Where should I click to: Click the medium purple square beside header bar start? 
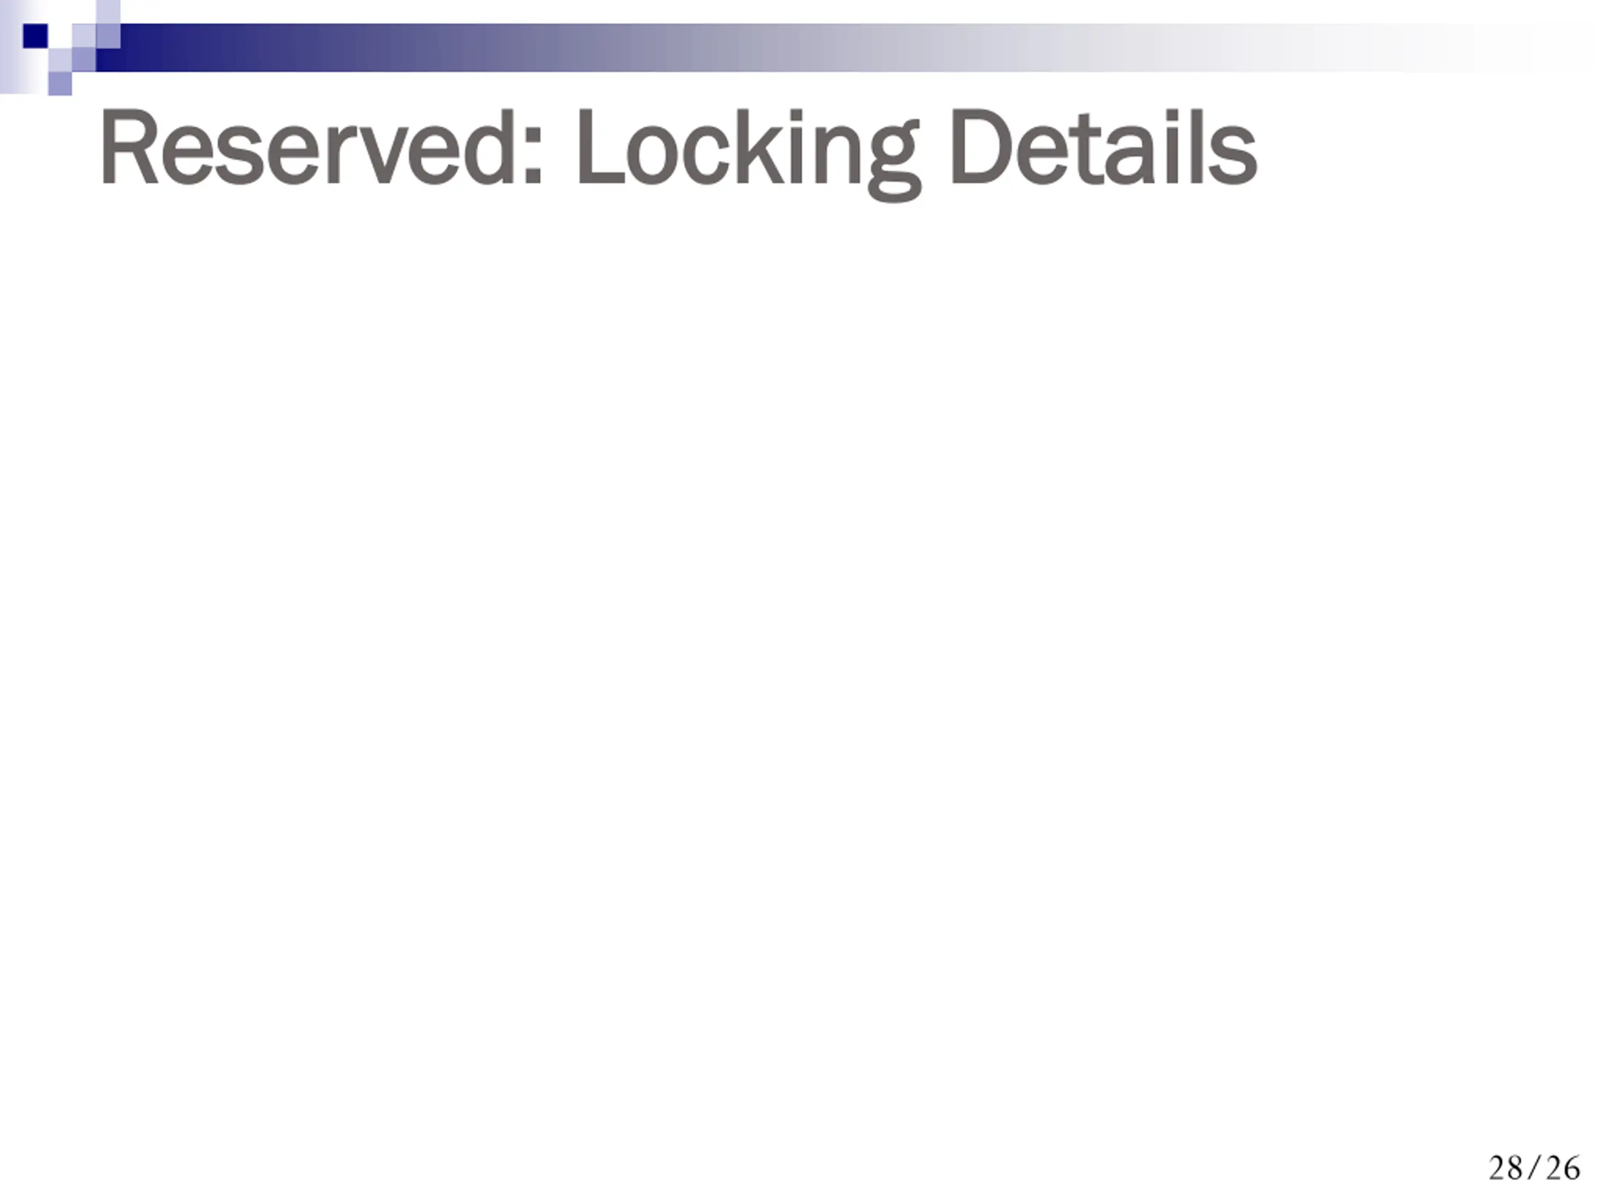(84, 60)
